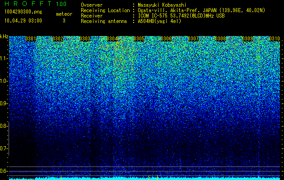Select the 0309 time marker label
Image resolution: width=284 pixels, height=180 pixels.
(x=247, y=39)
